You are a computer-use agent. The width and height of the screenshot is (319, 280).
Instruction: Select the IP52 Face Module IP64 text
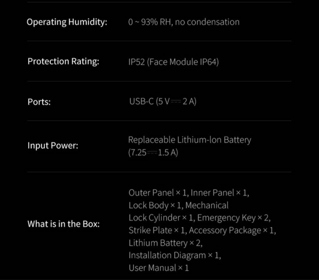(174, 62)
